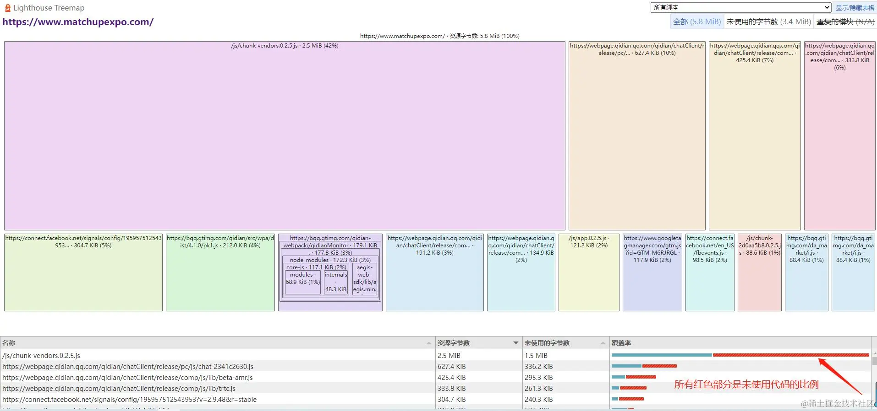877x411 pixels.
Task: Open the https://www.matchupexpo.com/ link
Action: pos(78,22)
